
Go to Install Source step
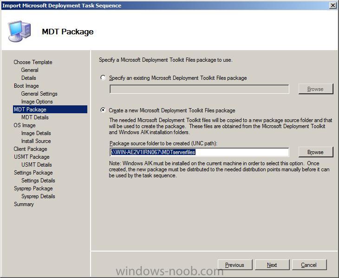[36, 141]
